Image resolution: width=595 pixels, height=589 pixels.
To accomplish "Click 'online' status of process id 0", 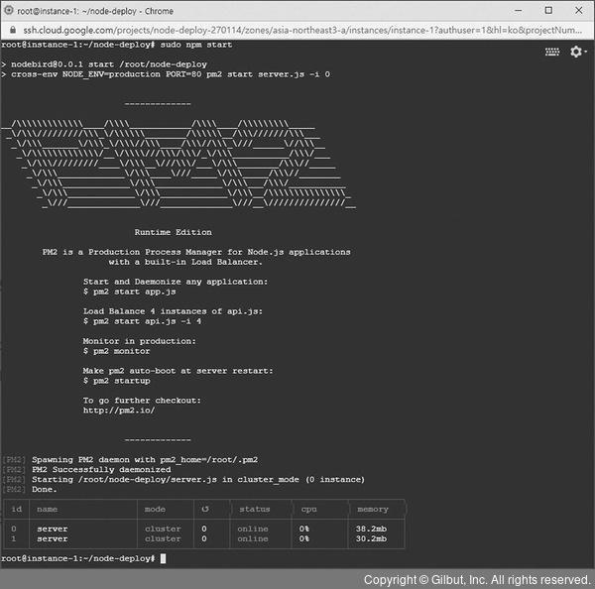I will click(253, 529).
